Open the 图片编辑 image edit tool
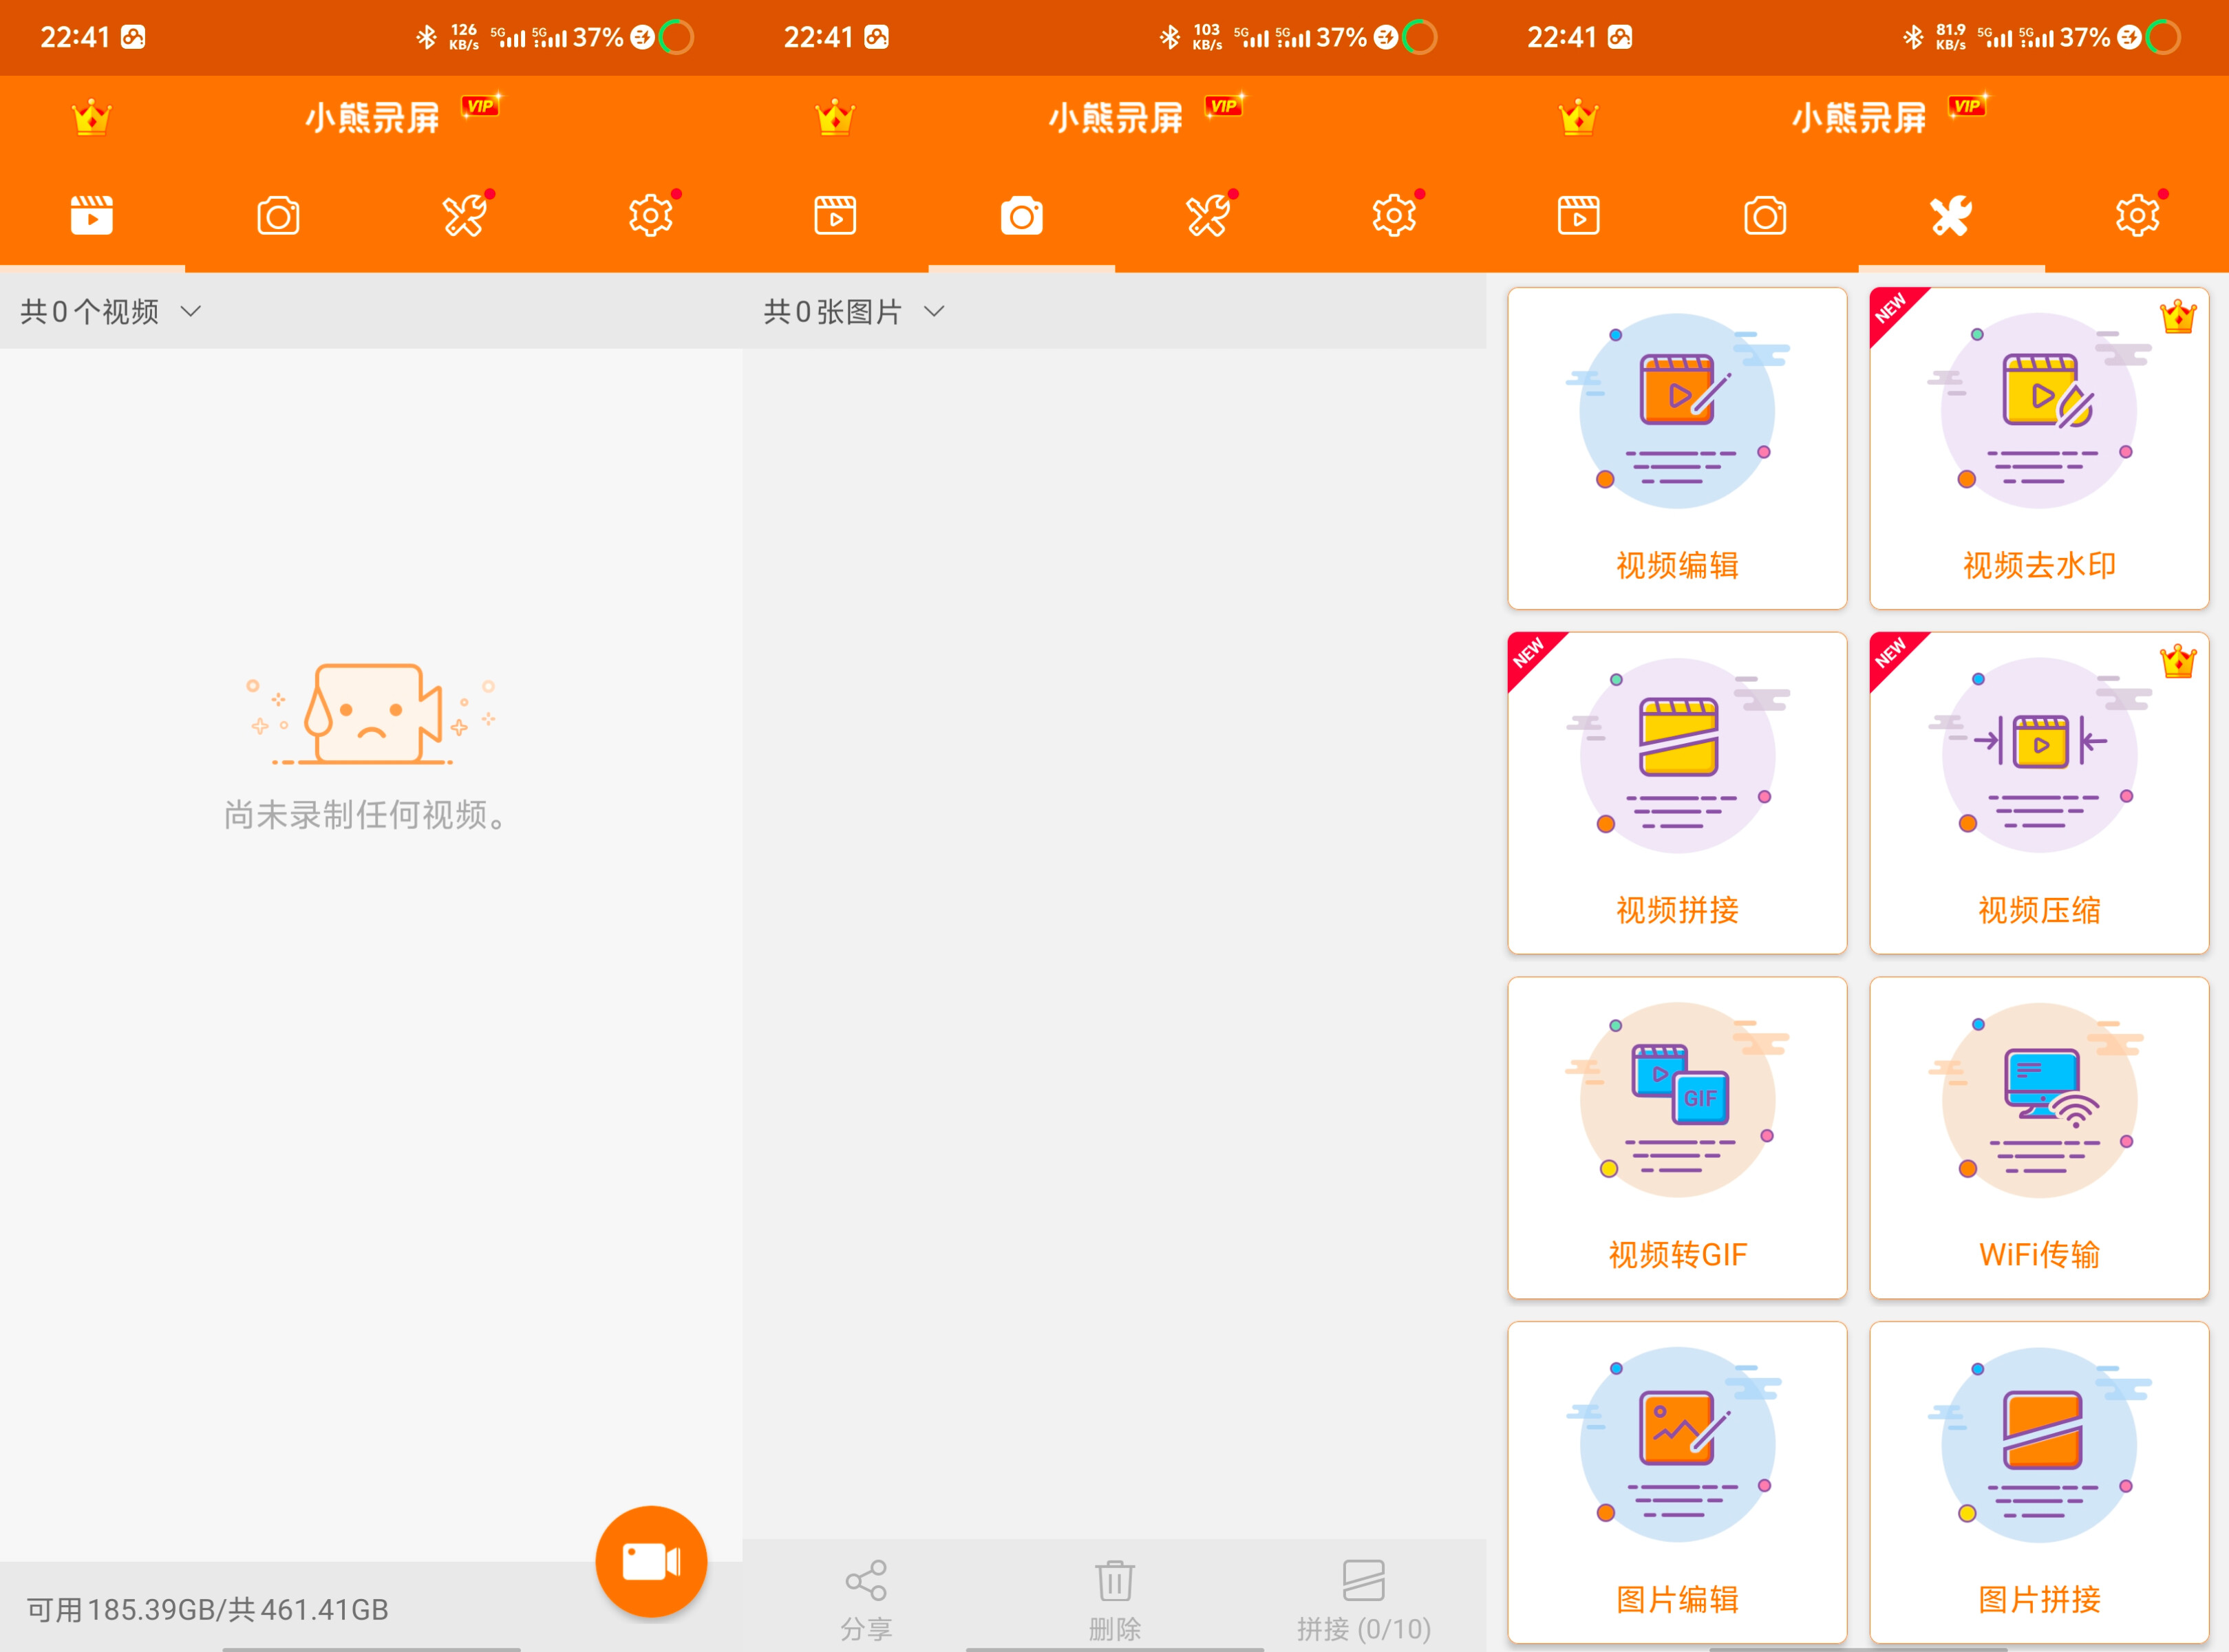This screenshot has height=1652, width=2229. pos(1677,1481)
